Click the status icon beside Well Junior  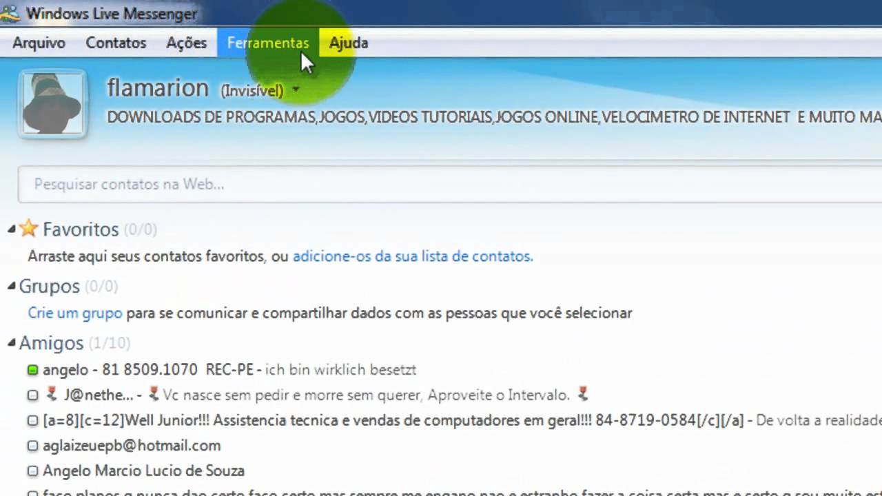[x=32, y=420]
